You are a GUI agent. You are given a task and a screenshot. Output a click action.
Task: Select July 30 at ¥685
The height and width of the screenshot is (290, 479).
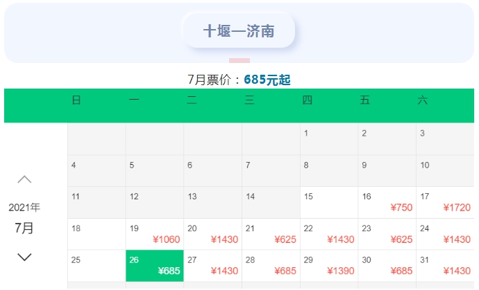point(387,266)
